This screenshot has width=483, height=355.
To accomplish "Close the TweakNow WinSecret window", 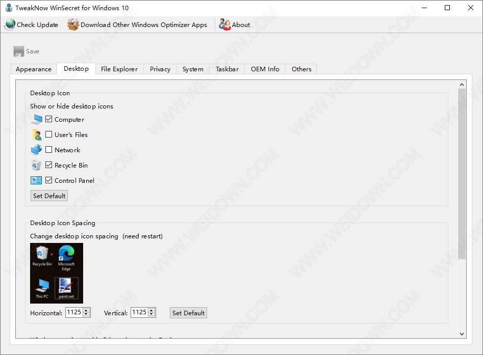I will tap(471, 8).
